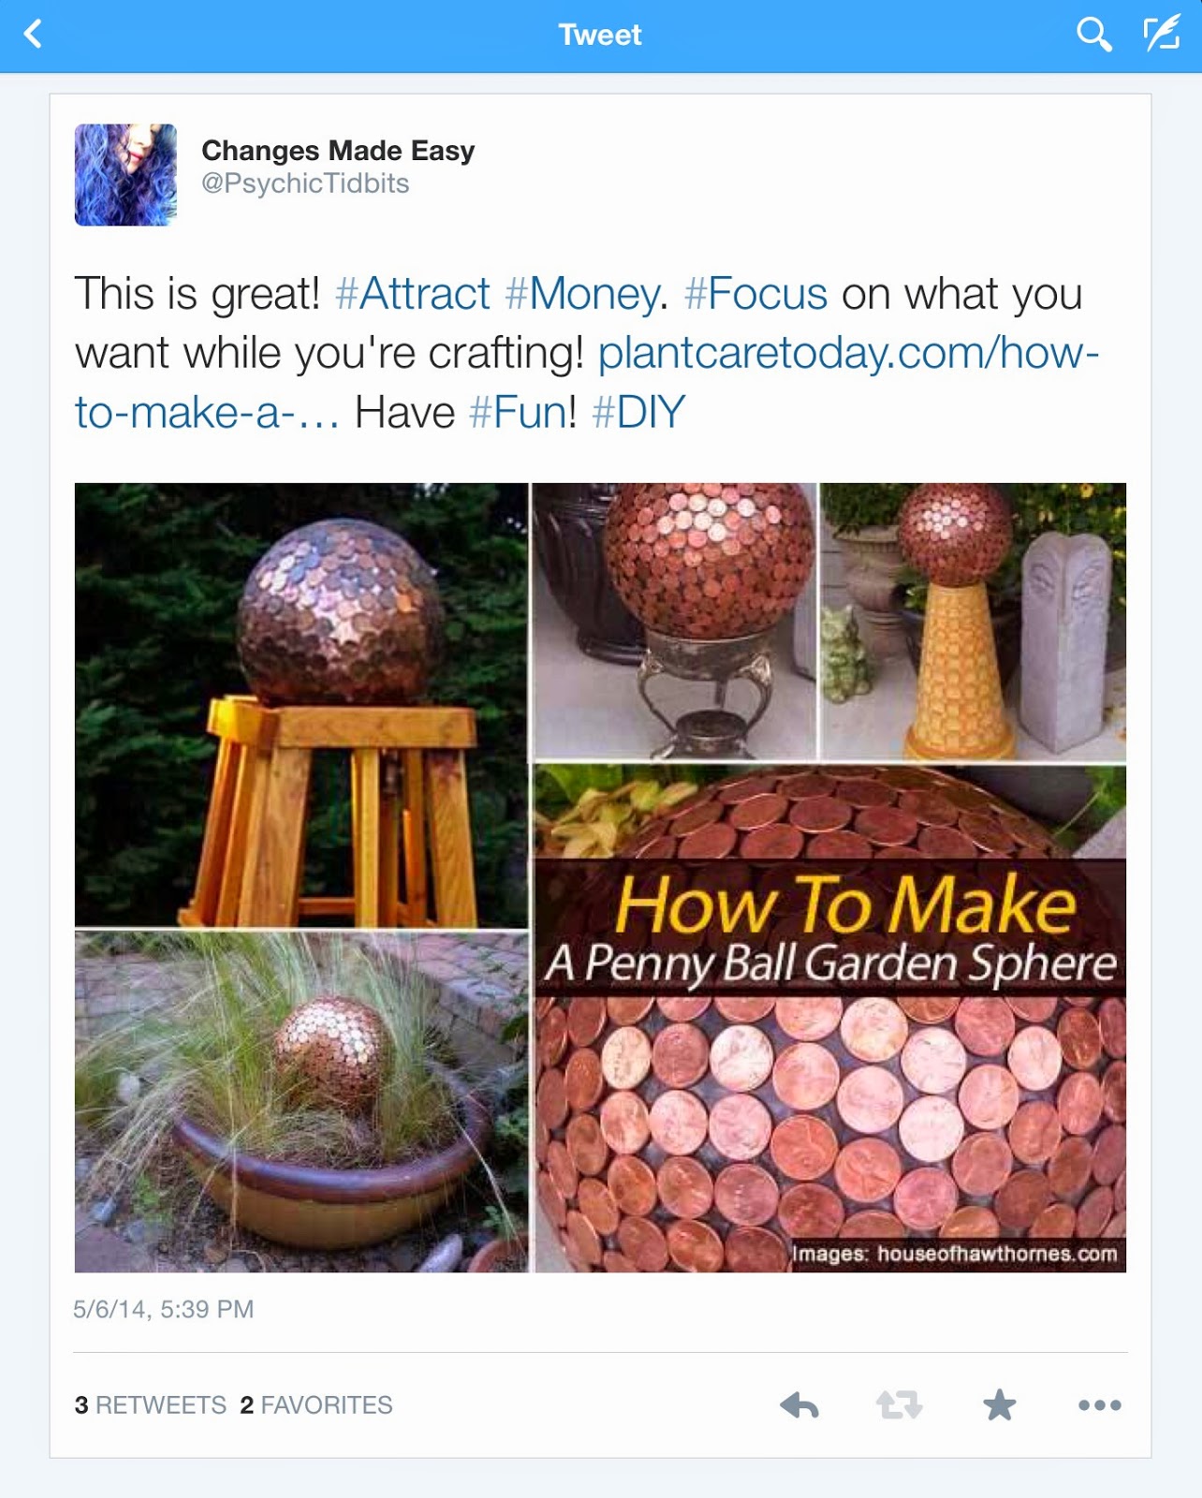Retweet this post
Viewport: 1202px width, 1498px height.
click(899, 1405)
